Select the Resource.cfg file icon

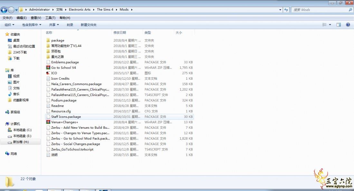pyautogui.click(x=48, y=111)
